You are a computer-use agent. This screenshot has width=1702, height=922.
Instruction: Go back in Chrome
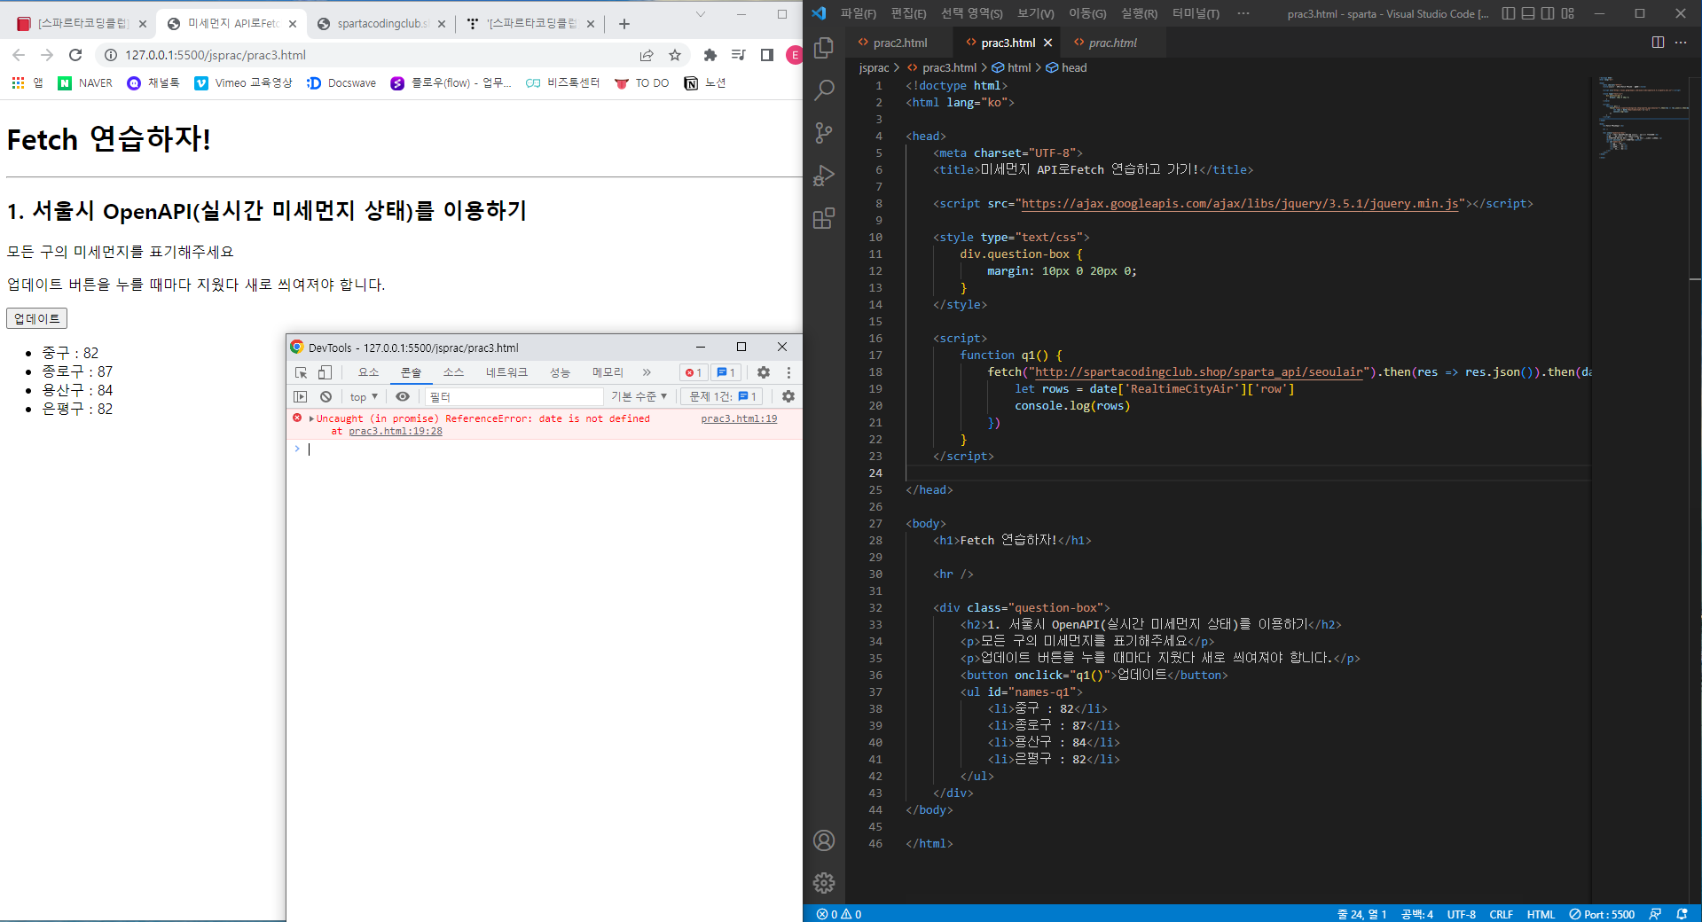[19, 55]
